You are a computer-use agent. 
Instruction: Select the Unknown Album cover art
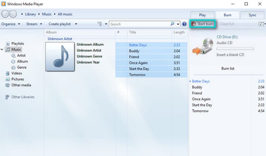pyautogui.click(x=60, y=57)
